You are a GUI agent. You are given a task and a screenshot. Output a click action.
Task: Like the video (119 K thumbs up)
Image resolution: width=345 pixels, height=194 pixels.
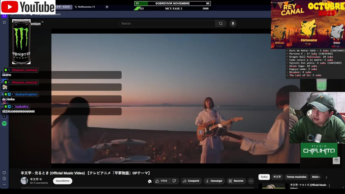tap(161, 181)
